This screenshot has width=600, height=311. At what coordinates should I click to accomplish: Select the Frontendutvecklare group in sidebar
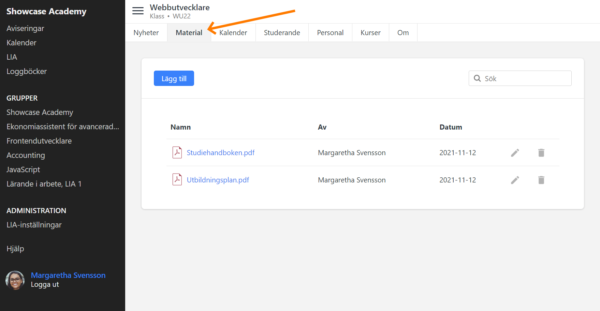(x=39, y=141)
